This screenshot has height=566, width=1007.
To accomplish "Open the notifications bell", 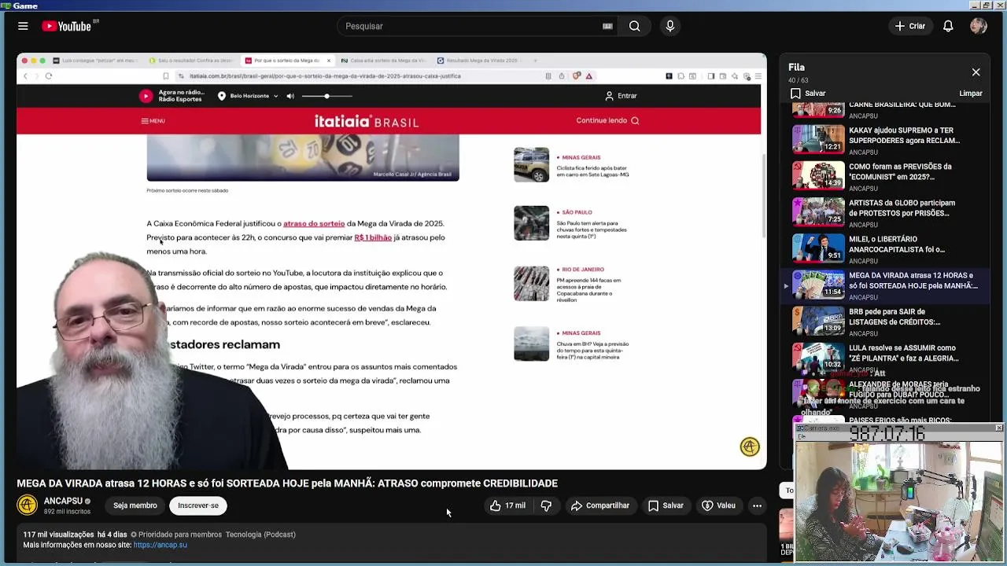I will coord(948,26).
